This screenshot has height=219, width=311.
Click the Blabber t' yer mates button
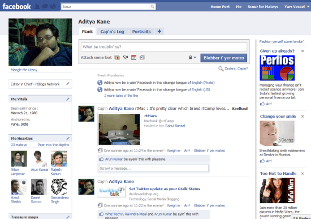coord(224,58)
